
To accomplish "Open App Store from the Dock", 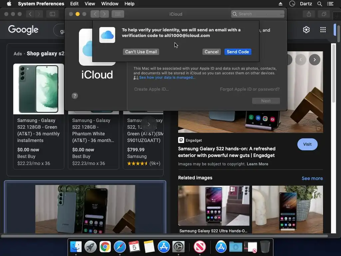I will [x=164, y=247].
